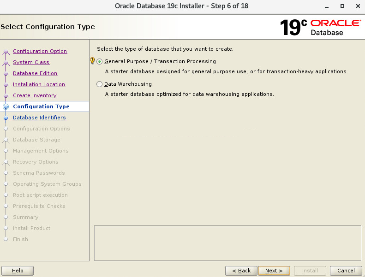Click the Select Configuration Type heading
Image resolution: width=365 pixels, height=277 pixels.
(48, 27)
